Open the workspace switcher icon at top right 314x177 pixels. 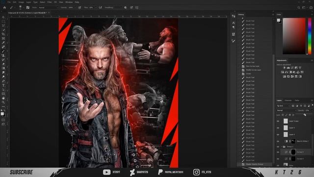(304, 8)
